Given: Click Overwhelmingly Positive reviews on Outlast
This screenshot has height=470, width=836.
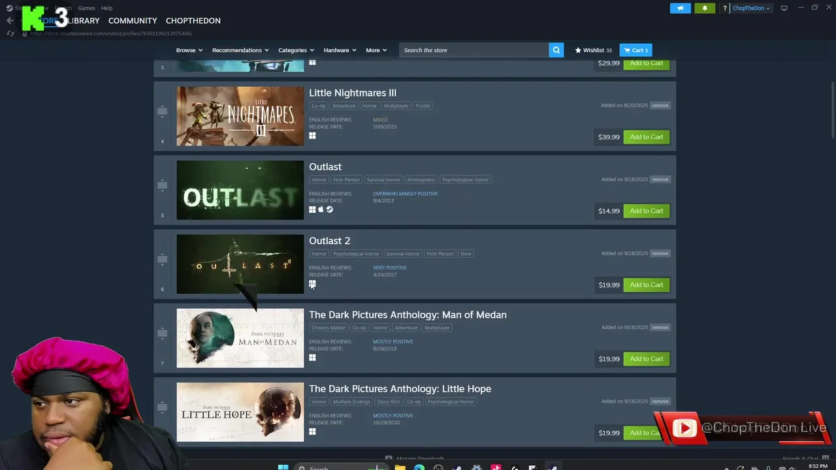Looking at the screenshot, I should pyautogui.click(x=405, y=194).
